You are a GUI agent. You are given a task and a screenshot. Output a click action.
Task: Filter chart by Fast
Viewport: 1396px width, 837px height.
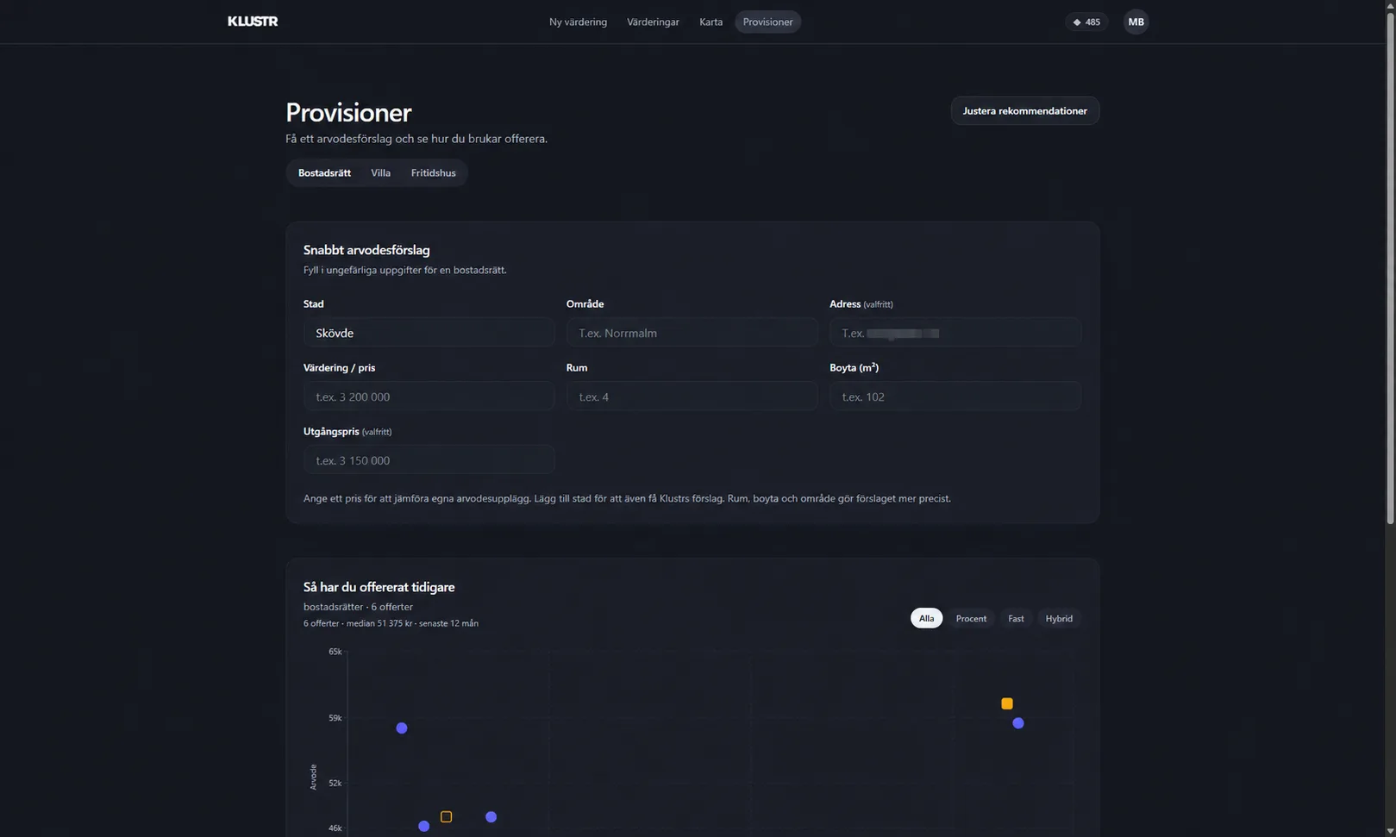[x=1016, y=619]
